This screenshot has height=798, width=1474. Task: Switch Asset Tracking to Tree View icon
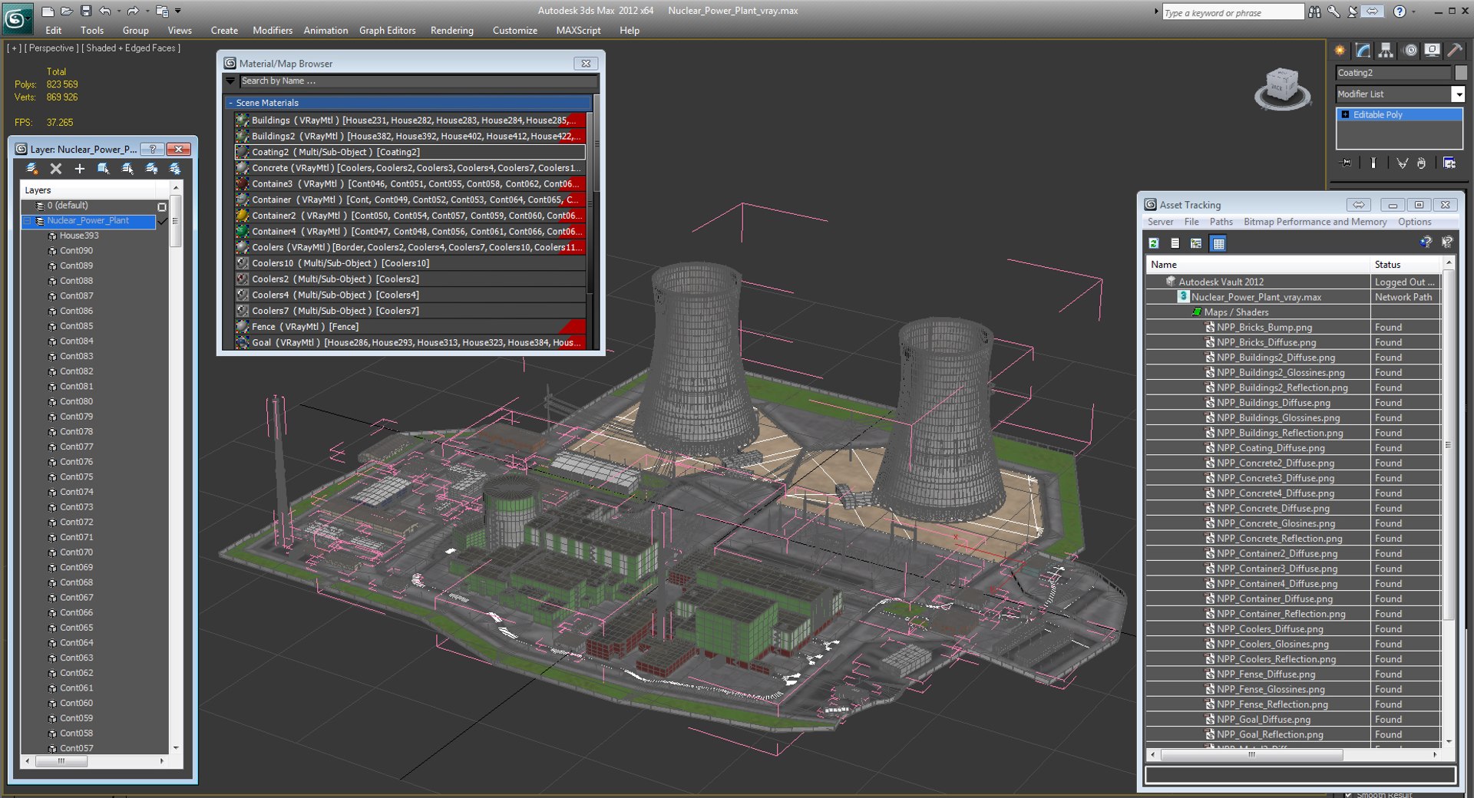[1196, 243]
